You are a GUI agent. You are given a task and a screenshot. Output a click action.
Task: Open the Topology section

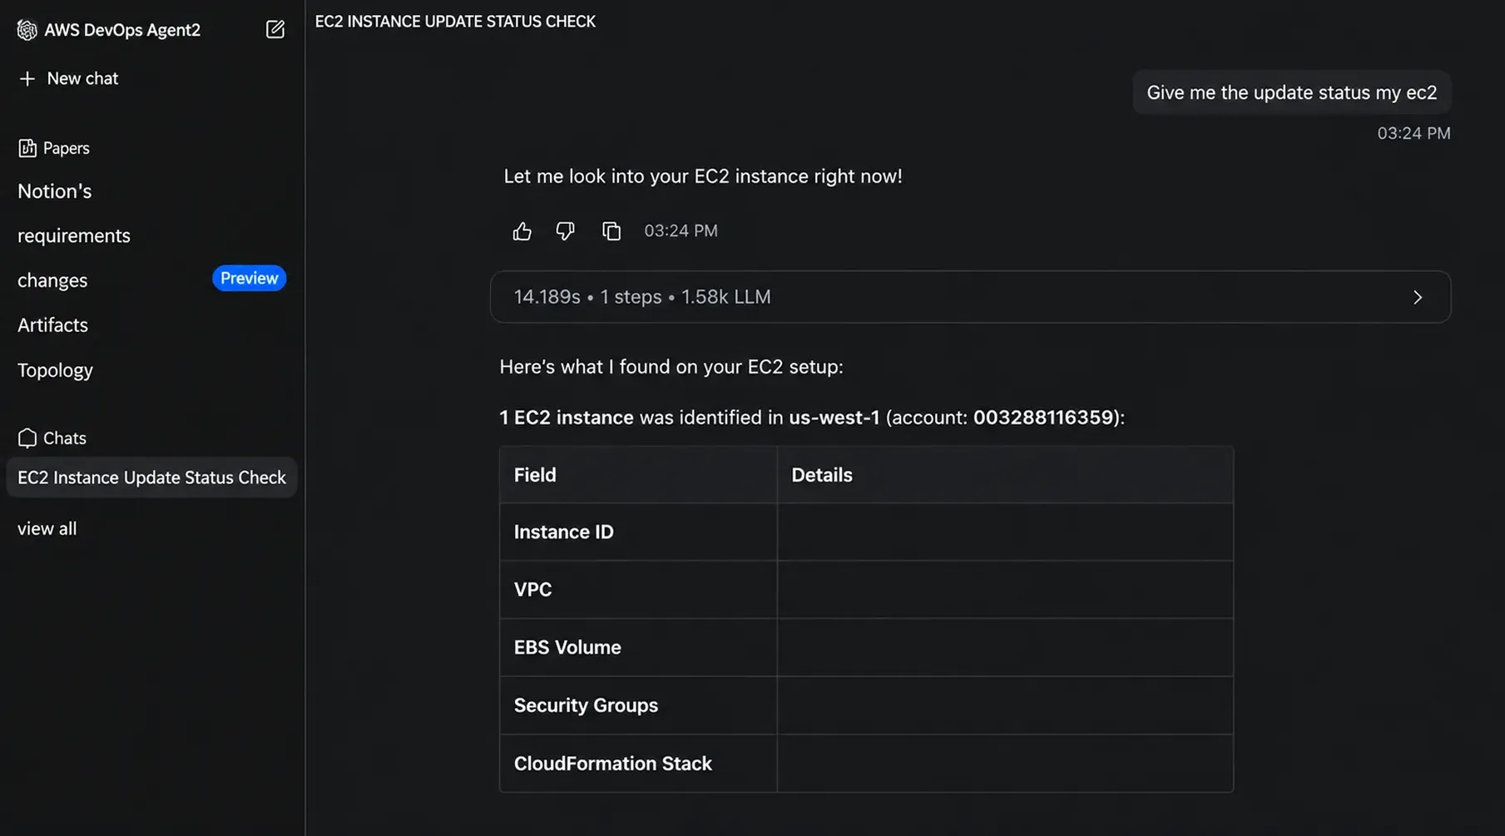click(x=55, y=370)
